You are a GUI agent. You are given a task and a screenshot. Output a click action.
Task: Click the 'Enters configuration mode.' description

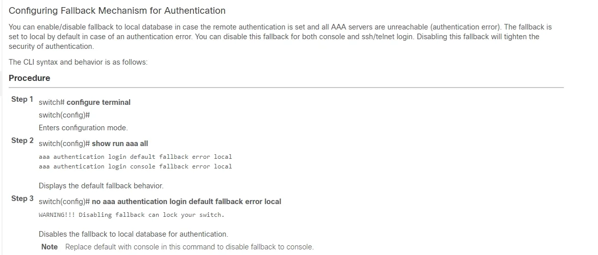coord(83,128)
